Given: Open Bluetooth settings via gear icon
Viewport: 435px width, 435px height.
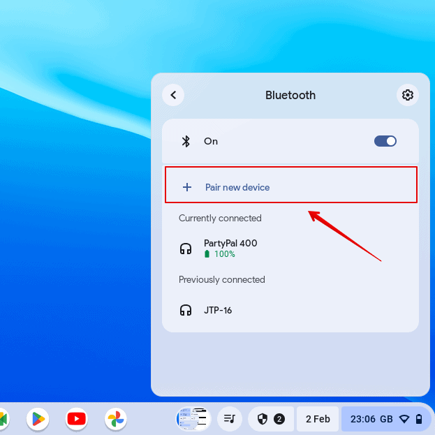Looking at the screenshot, I should pos(408,95).
